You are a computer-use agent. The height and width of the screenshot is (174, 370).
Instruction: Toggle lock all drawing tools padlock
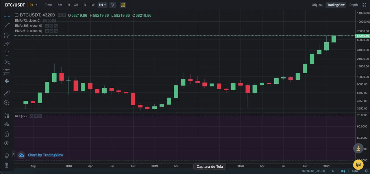coord(7,134)
